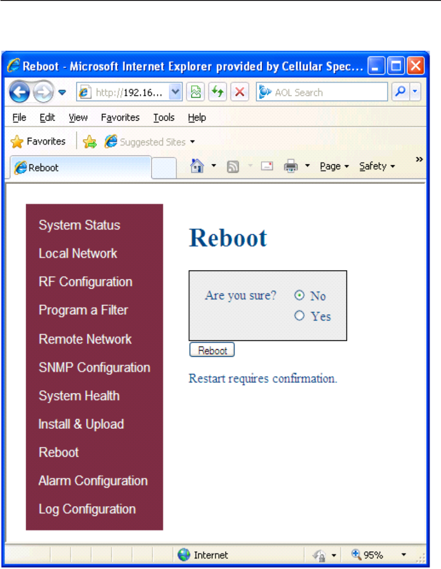Click the Refresh page icon

[217, 92]
